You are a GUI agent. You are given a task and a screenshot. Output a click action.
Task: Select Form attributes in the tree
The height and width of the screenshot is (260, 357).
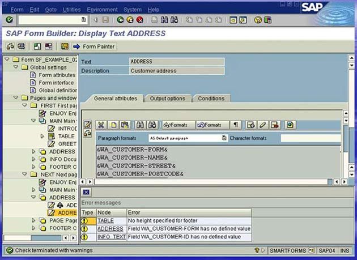coord(57,75)
